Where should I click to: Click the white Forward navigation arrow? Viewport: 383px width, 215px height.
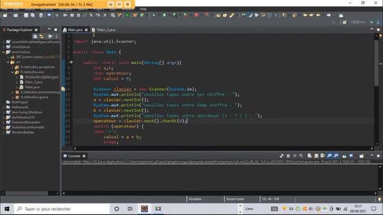pyautogui.click(x=329, y=15)
